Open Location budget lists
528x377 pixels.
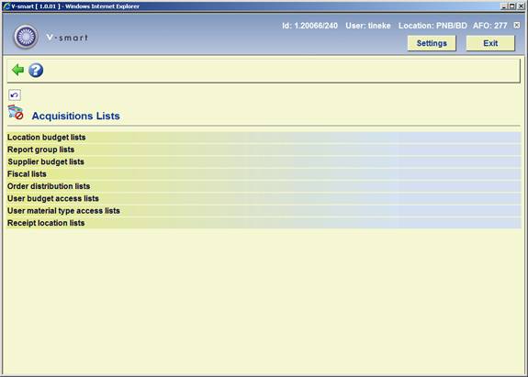[x=264, y=138]
